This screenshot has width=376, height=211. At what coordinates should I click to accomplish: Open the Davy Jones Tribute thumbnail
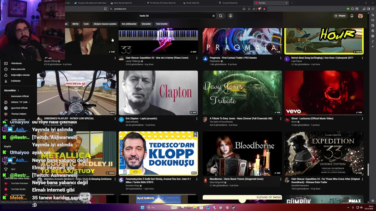[242, 93]
